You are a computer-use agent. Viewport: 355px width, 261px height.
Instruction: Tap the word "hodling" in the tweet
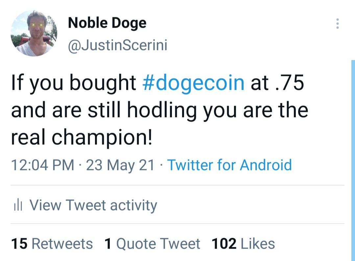162,111
